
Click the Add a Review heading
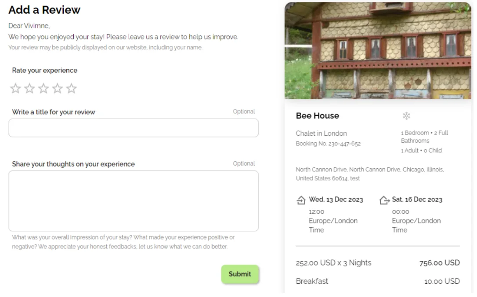(x=44, y=10)
